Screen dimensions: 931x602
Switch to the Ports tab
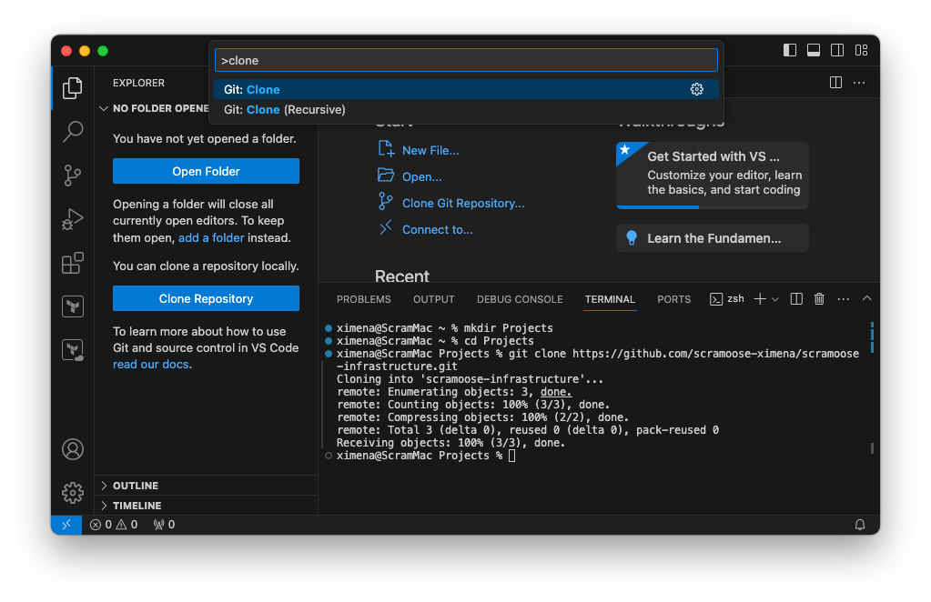point(674,299)
